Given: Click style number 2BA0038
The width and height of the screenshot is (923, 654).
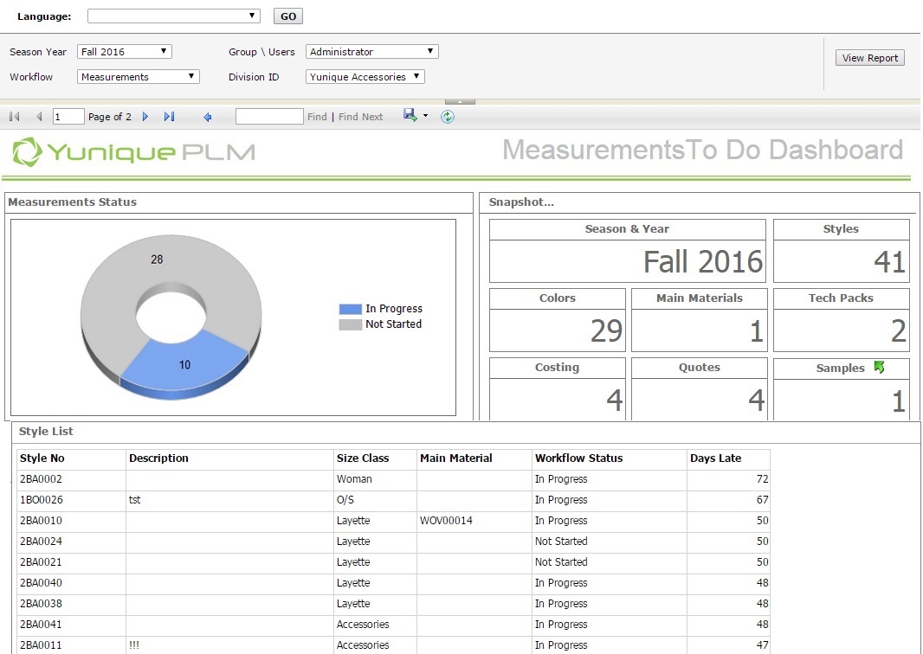Looking at the screenshot, I should tap(41, 604).
